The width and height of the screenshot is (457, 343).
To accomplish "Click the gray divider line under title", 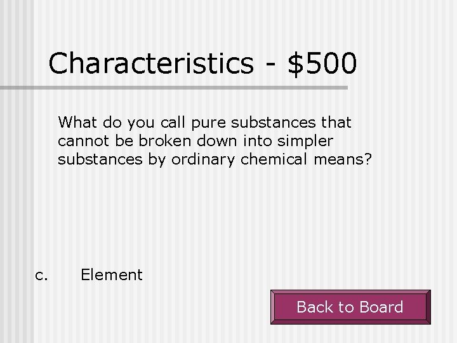I will point(174,88).
